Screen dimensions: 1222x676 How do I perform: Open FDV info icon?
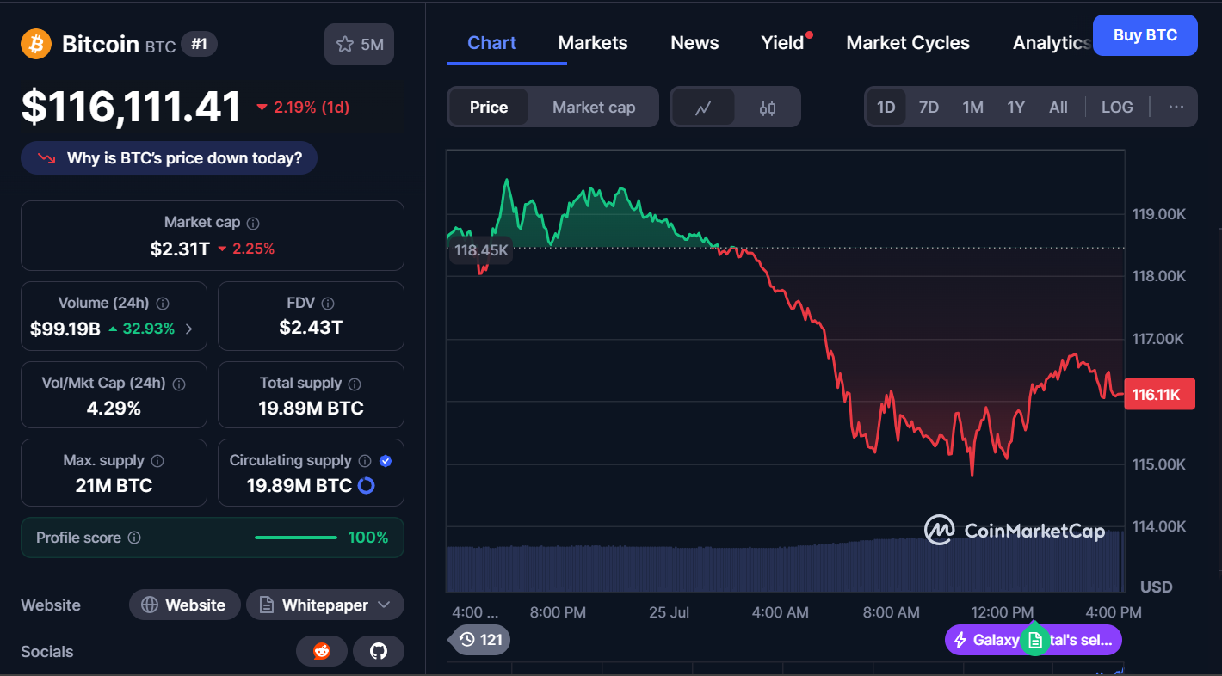(x=328, y=304)
